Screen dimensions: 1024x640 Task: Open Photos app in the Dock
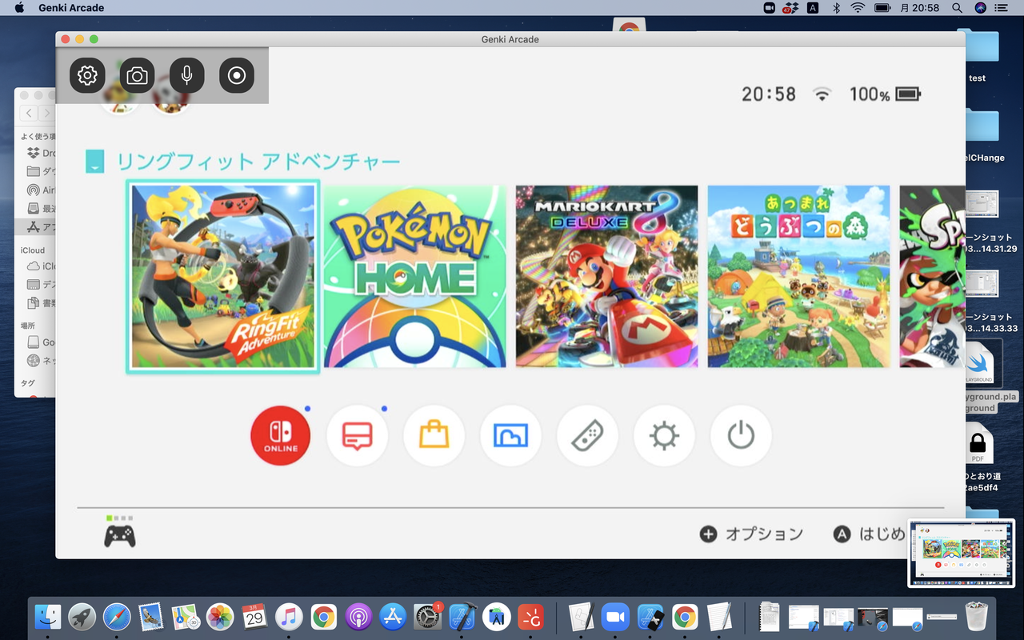[220, 616]
